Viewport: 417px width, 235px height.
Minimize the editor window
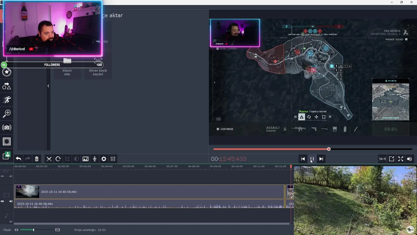[392, 2]
